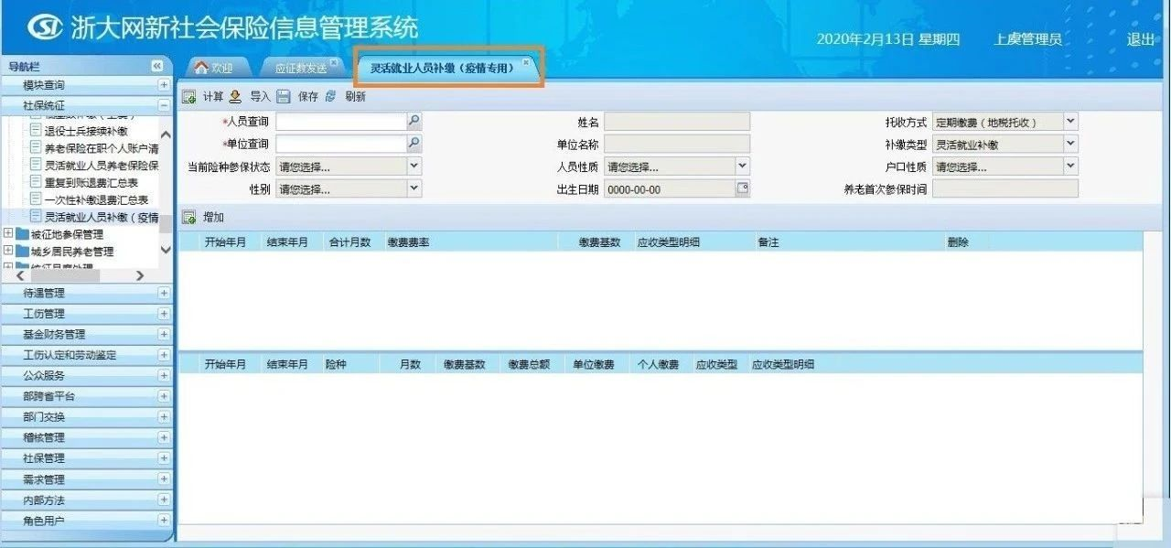Switch to the 应征数发送 tab
Screen dimensions: 1171x548
coord(300,69)
